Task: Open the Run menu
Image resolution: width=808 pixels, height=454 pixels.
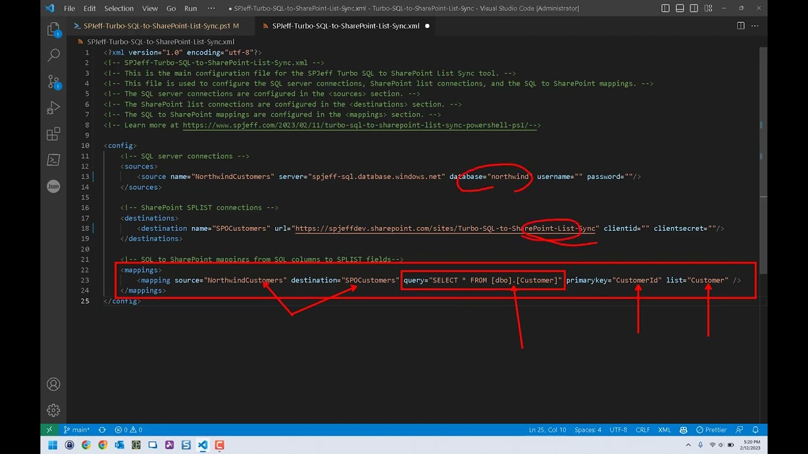Action: click(x=190, y=8)
